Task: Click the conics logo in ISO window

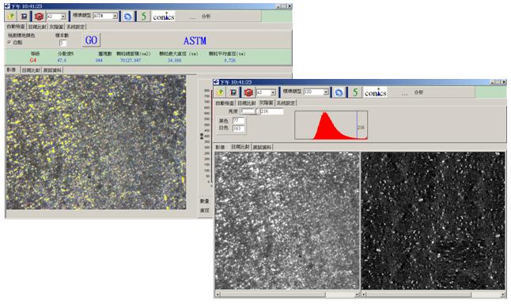Action: 376,92
